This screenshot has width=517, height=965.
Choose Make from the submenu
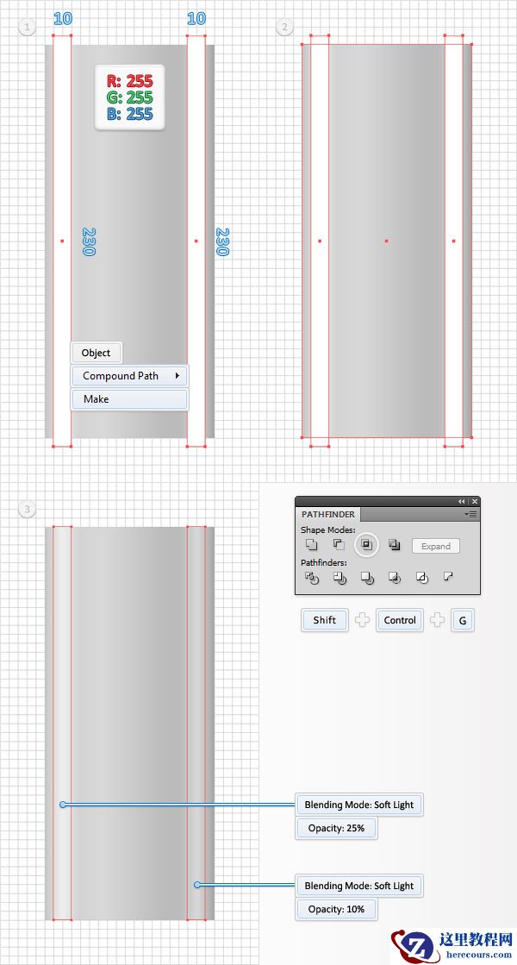click(x=129, y=398)
